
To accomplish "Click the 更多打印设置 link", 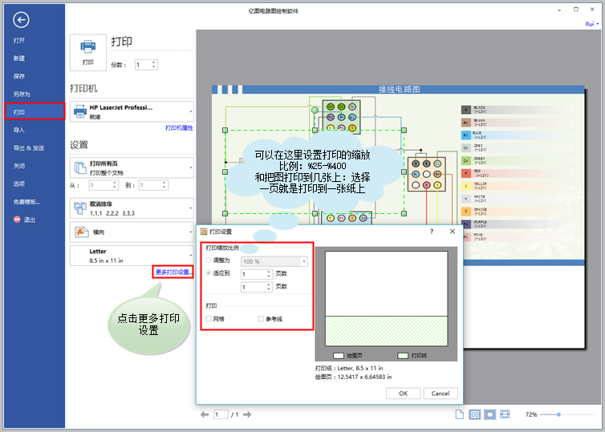I will [x=173, y=272].
